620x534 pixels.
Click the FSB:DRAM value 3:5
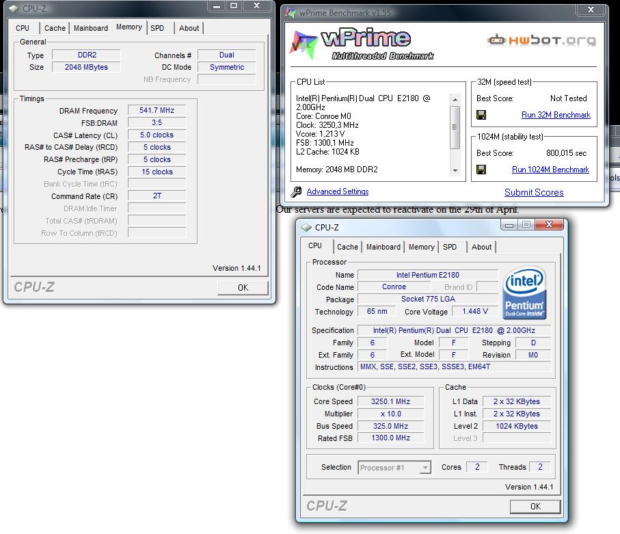click(157, 122)
